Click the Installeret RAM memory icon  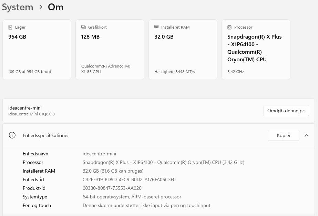[156, 27]
